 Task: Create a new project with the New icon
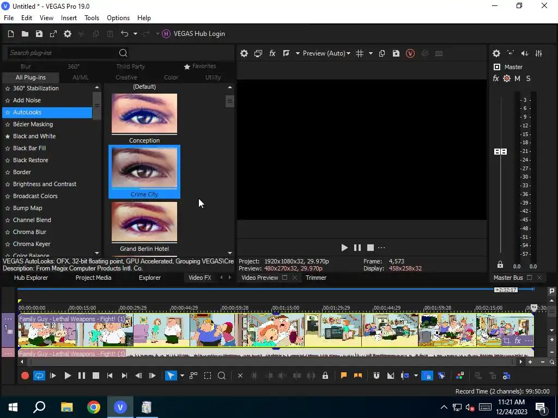(x=11, y=34)
